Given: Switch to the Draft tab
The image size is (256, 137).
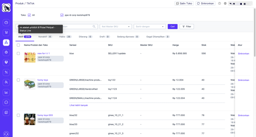Looking at the screenshot, I should pos(105,37).
